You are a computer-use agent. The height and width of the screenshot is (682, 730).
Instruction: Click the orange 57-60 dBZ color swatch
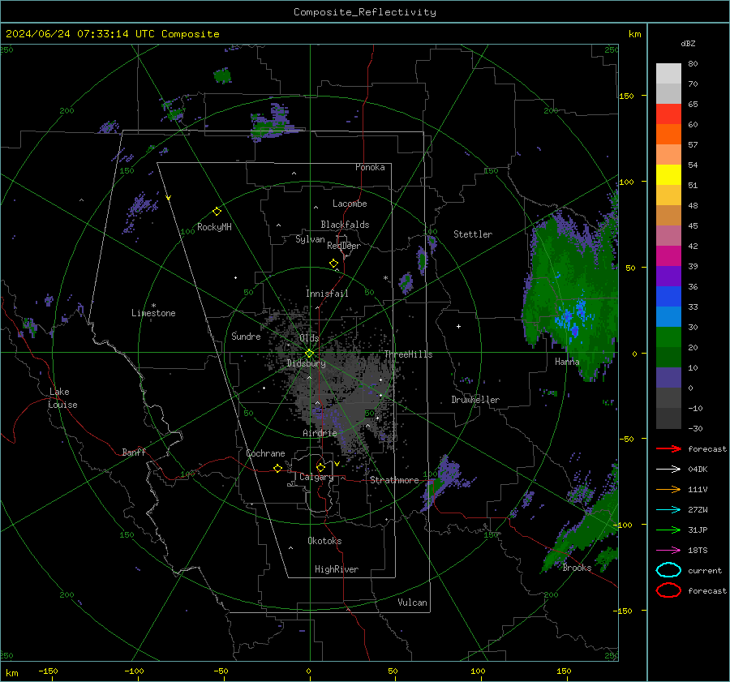click(668, 135)
